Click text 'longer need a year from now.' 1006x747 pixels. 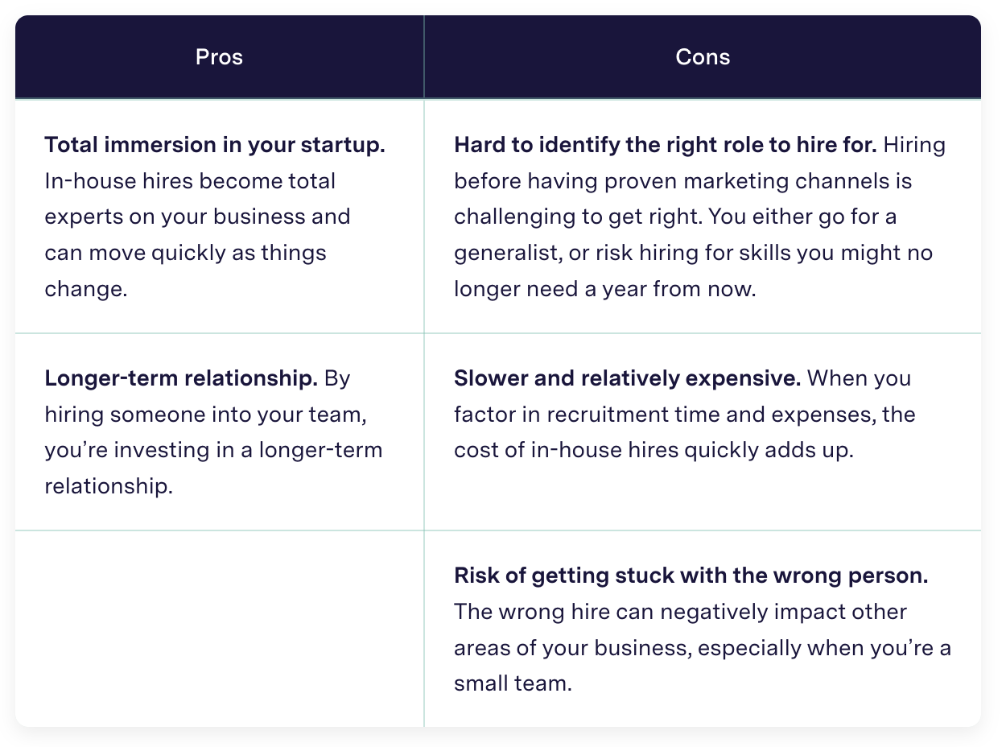[x=605, y=289]
